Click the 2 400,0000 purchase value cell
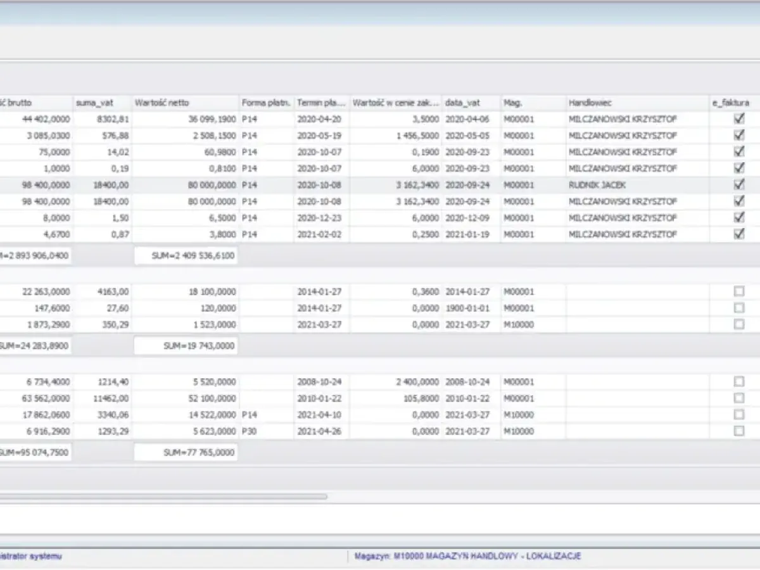The width and height of the screenshot is (760, 570). [396, 382]
